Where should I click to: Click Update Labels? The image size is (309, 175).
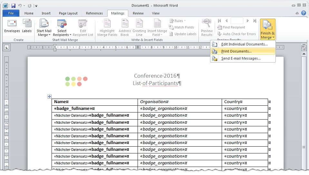tap(183, 34)
